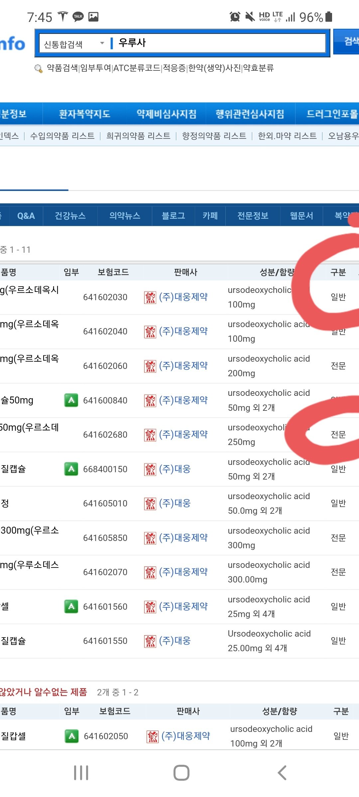Open (주)대웅제약 link in the 641600840 row

point(183,400)
